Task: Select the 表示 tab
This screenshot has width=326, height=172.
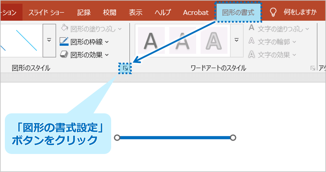Action: [135, 13]
